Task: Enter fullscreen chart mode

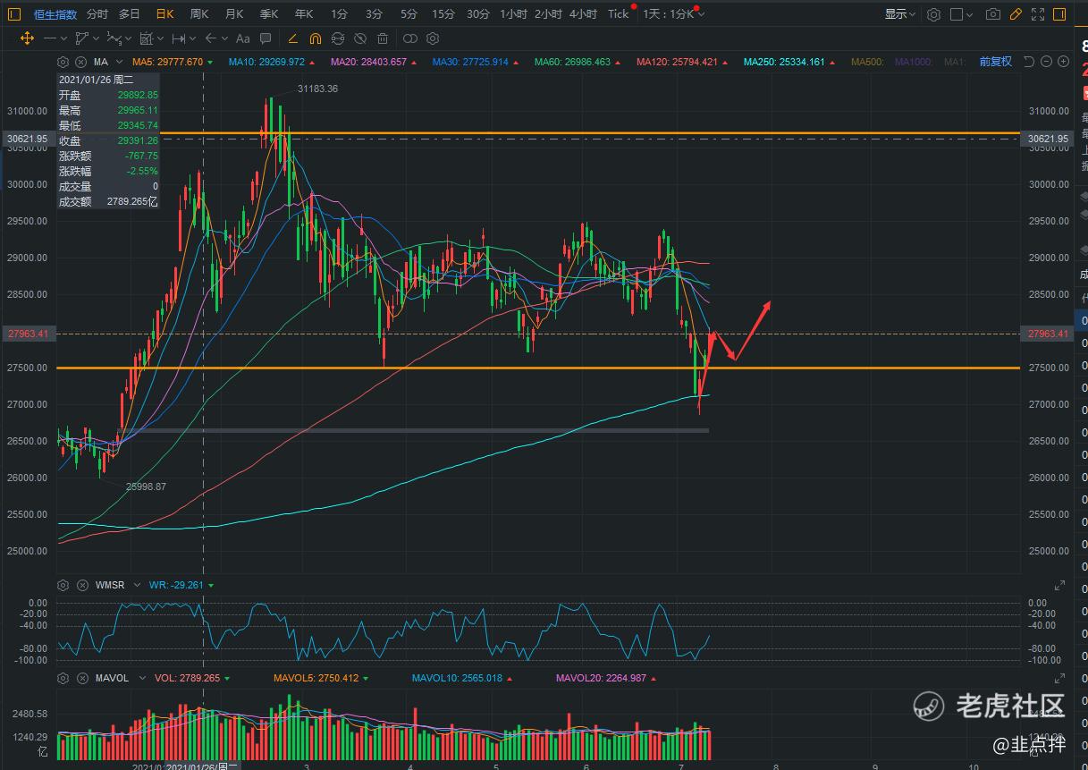Action: pos(1037,14)
